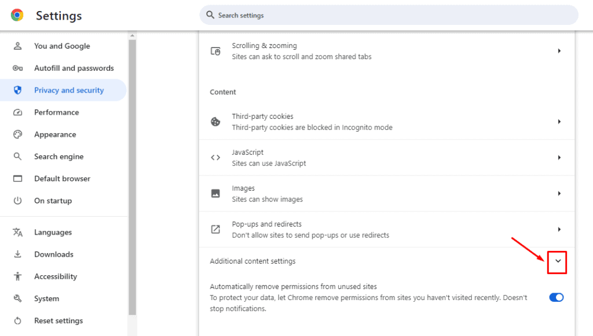Click the Content section heading

pos(223,92)
